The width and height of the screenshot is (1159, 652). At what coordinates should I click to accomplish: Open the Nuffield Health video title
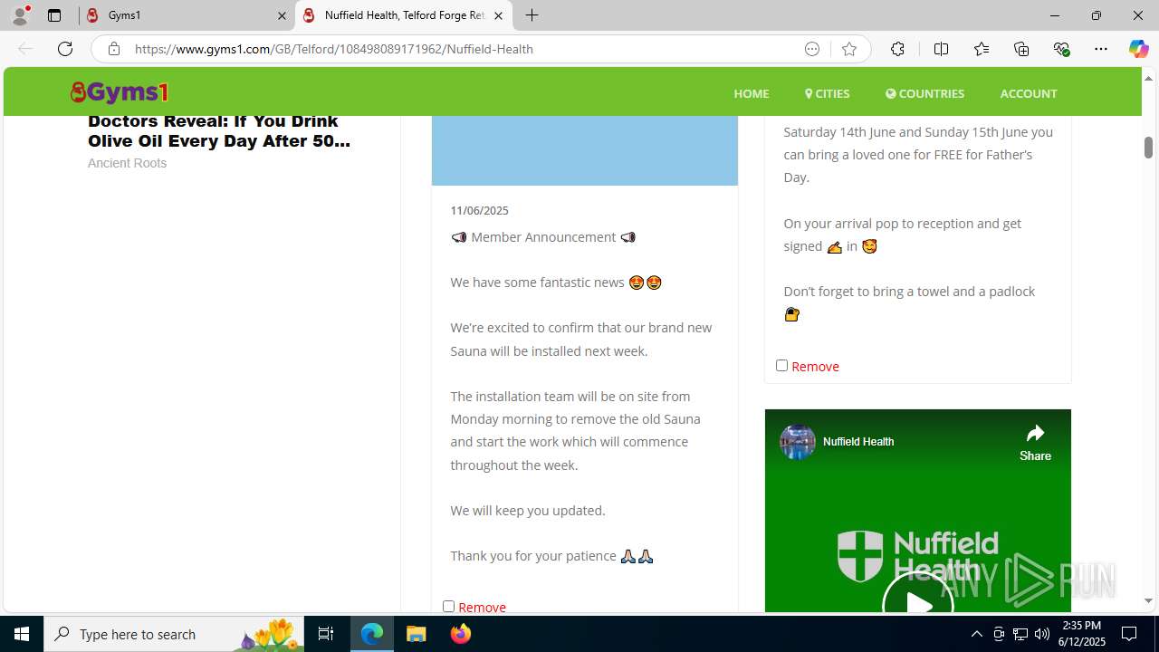(x=858, y=442)
